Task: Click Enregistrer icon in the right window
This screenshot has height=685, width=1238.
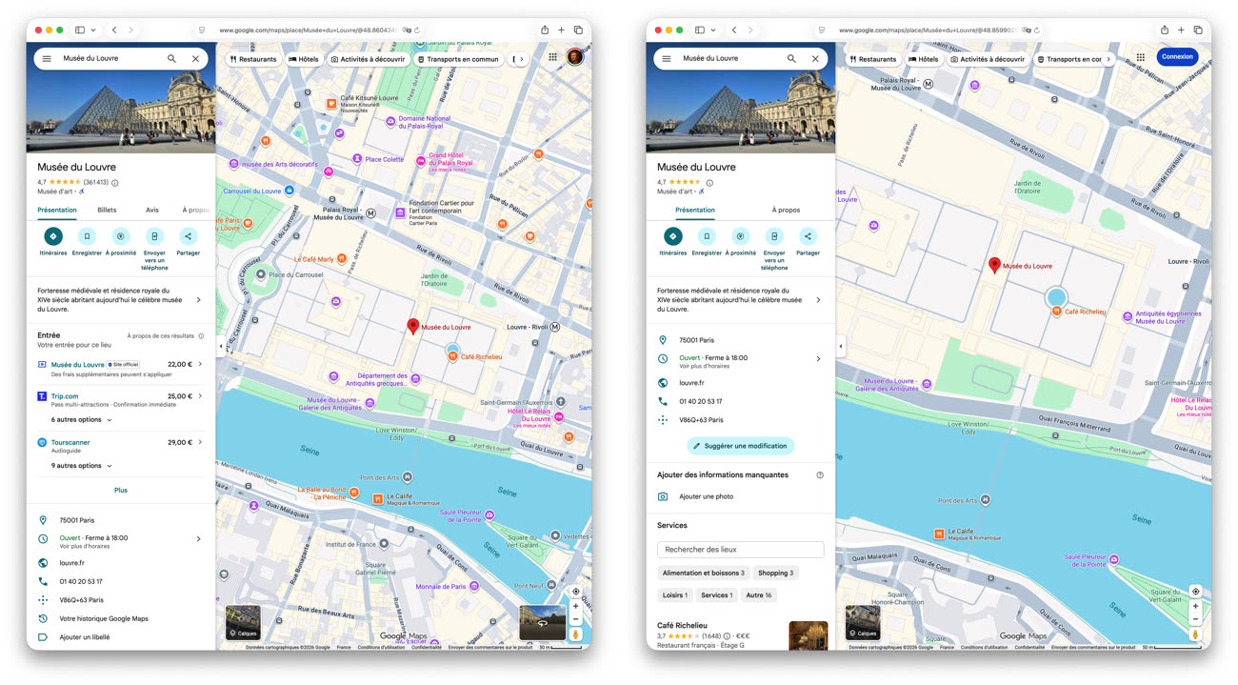Action: tap(707, 236)
